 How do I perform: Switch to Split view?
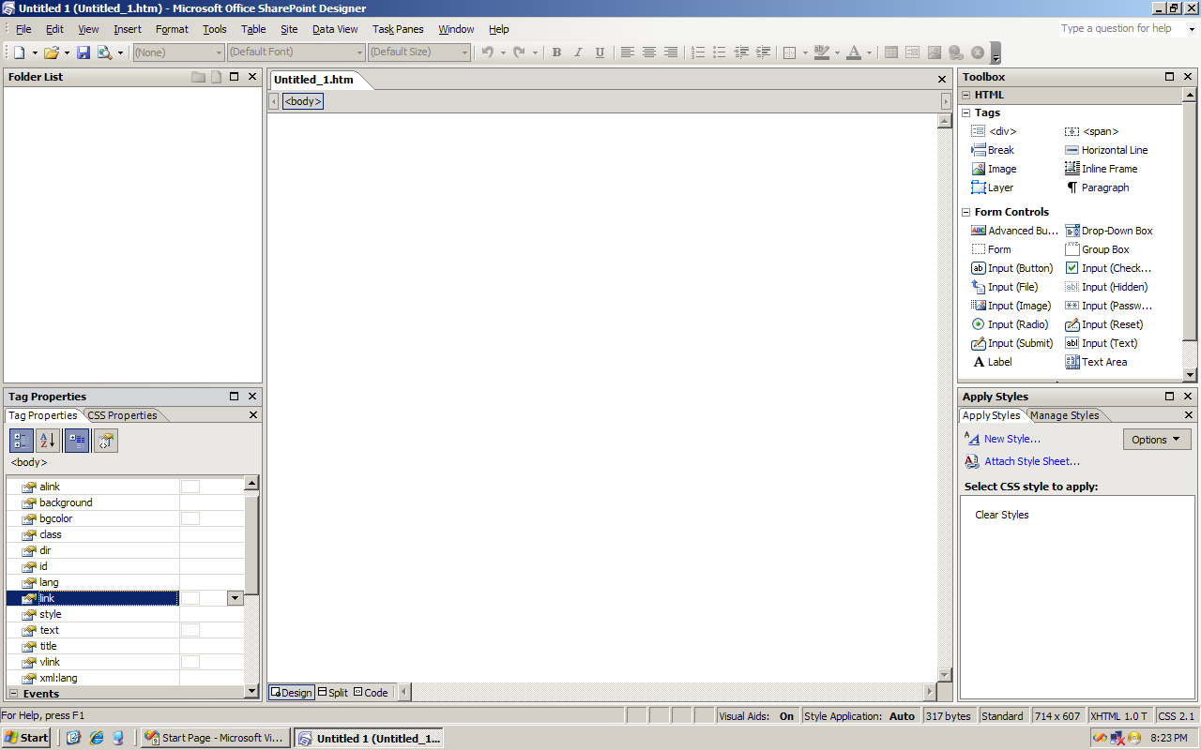[x=332, y=693]
